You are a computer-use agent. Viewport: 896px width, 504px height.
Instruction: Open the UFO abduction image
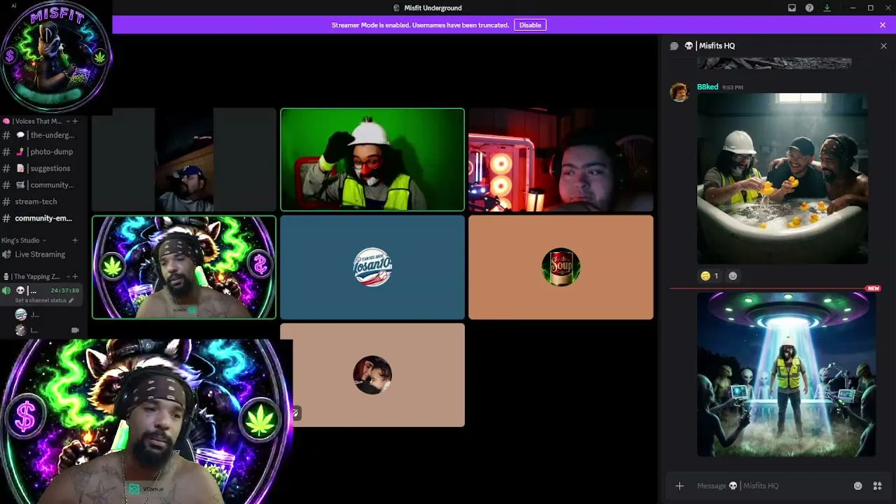click(786, 374)
